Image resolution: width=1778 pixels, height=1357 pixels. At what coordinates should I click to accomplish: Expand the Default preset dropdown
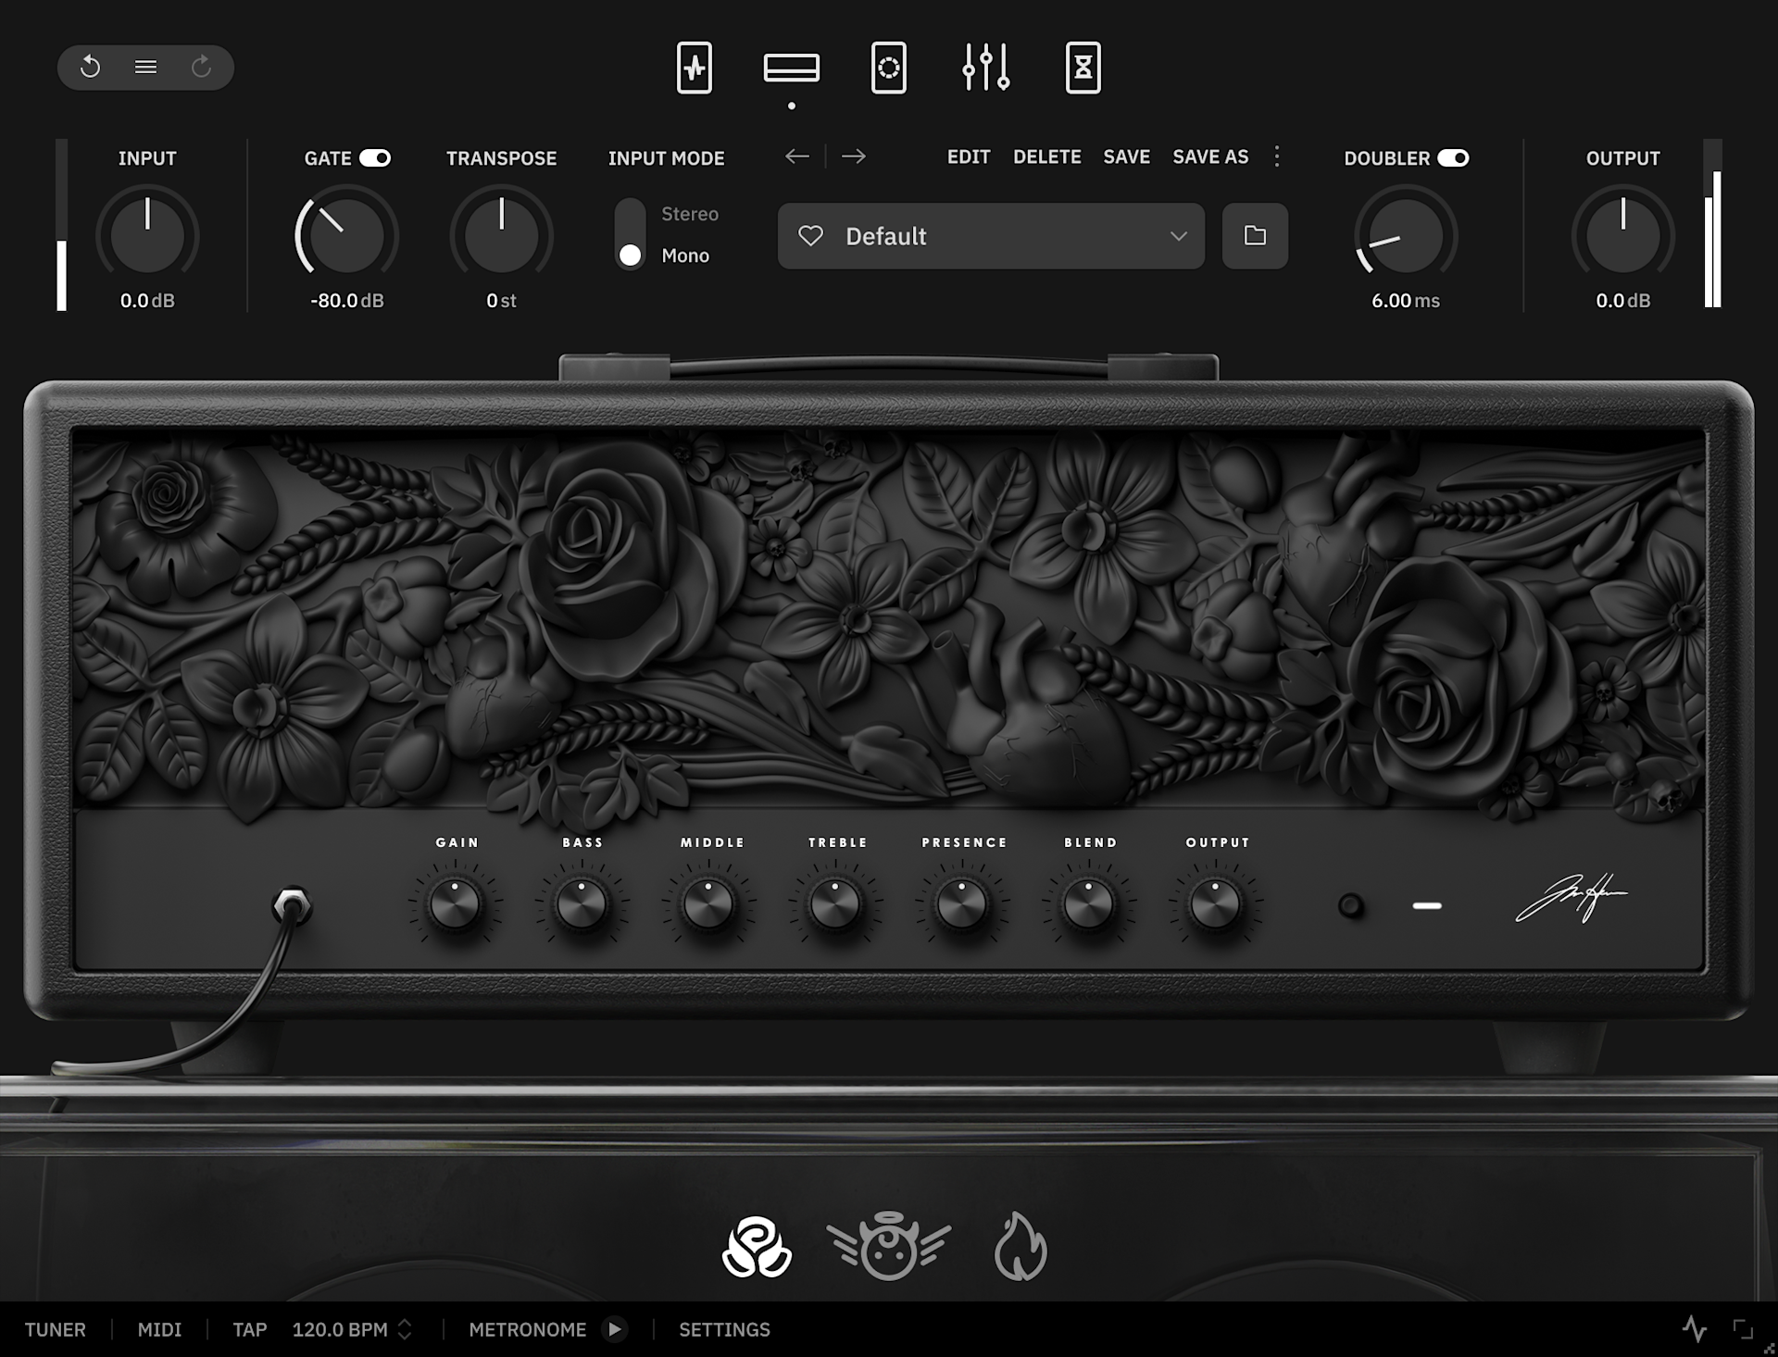point(1178,236)
